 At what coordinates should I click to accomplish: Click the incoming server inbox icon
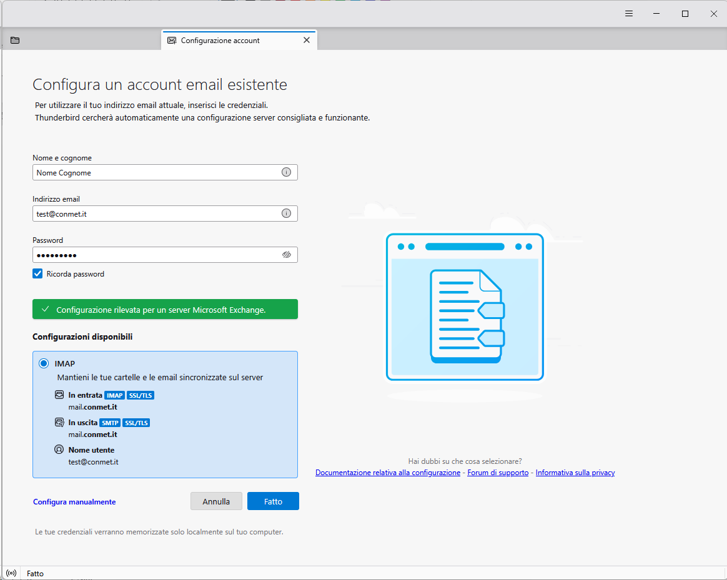59,395
